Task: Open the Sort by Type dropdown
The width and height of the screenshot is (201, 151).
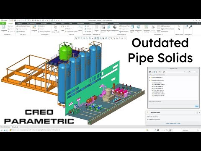Action: [x=193, y=72]
